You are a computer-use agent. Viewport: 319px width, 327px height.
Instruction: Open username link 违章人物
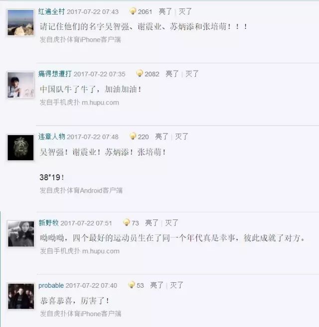click(52, 136)
